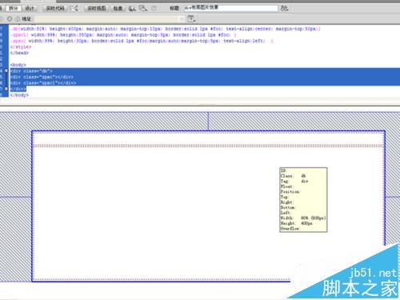Click the home icon next to address label
Image resolution: width=400 pixels, height=300 pixels.
[18, 18]
